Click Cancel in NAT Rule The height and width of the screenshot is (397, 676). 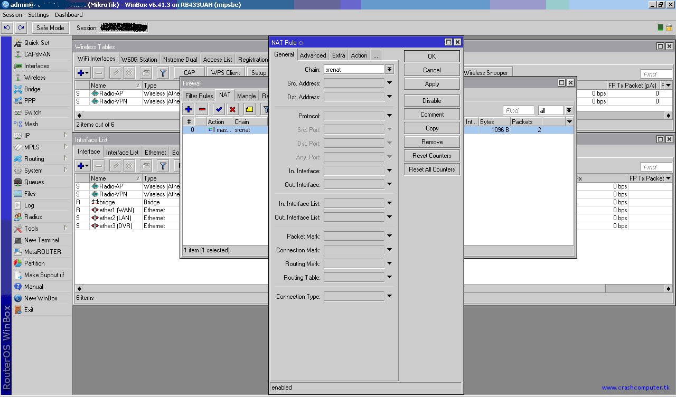(431, 70)
